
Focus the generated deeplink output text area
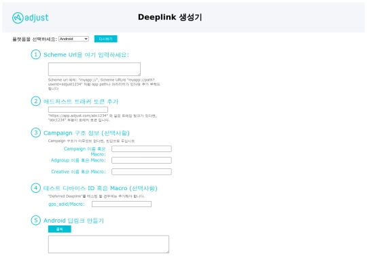point(109,244)
